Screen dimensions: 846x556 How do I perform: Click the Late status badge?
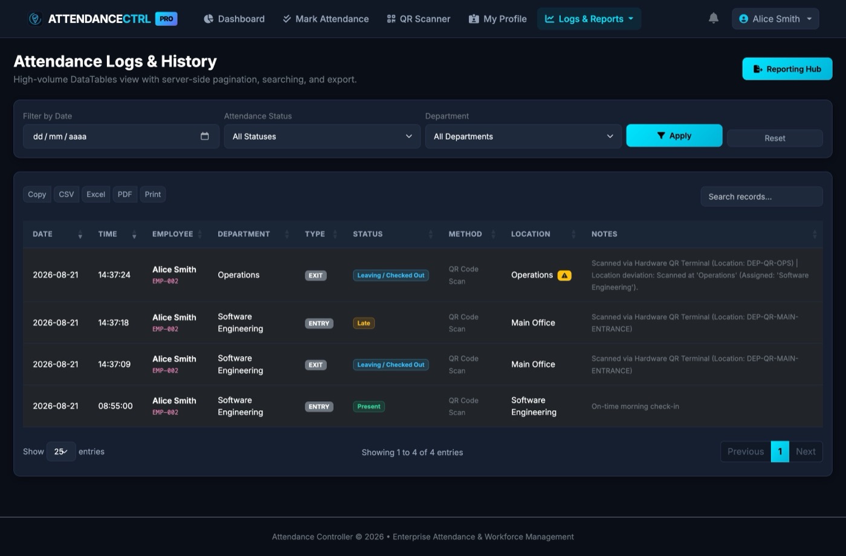364,323
